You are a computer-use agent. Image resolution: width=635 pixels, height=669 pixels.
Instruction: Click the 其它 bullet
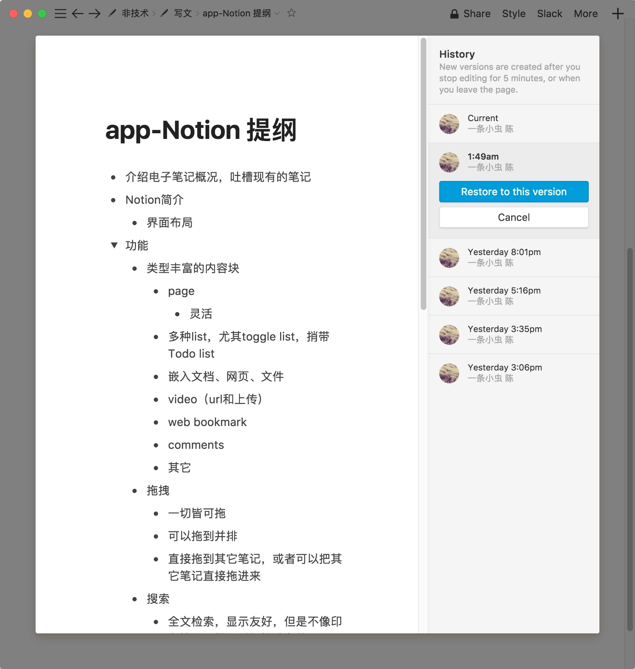click(179, 468)
